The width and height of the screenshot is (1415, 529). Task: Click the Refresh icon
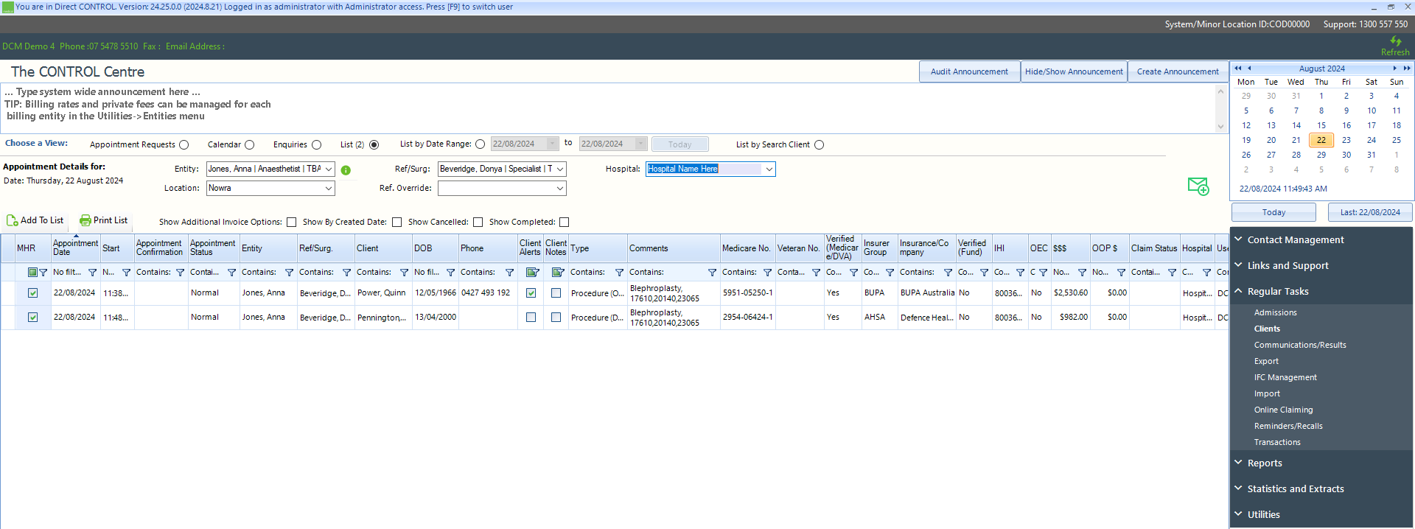tap(1396, 41)
